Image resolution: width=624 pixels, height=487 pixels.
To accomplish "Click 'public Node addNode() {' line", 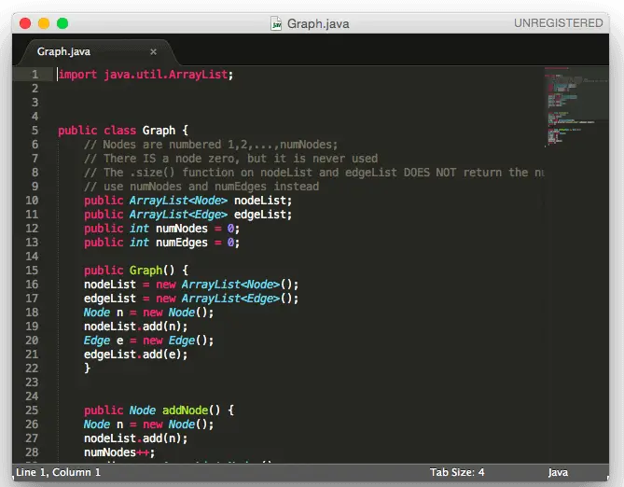I will (159, 410).
